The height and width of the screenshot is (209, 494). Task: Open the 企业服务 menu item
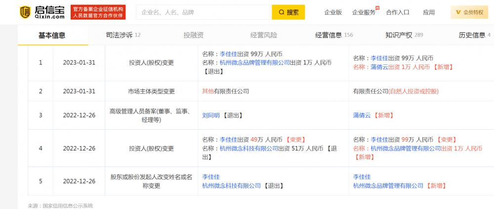click(x=364, y=12)
